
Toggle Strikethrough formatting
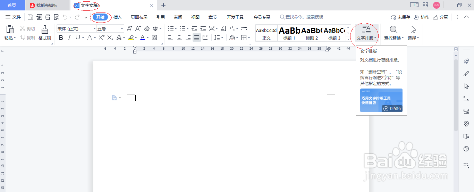coord(90,37)
